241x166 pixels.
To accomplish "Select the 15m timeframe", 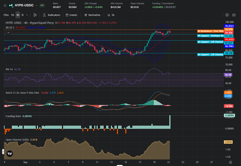I will tap(6, 15).
